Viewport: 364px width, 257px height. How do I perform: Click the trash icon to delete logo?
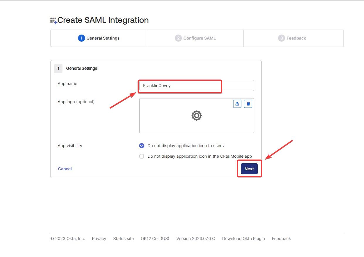248,104
